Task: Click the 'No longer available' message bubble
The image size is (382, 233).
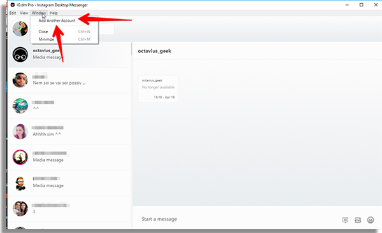Action: [x=159, y=88]
